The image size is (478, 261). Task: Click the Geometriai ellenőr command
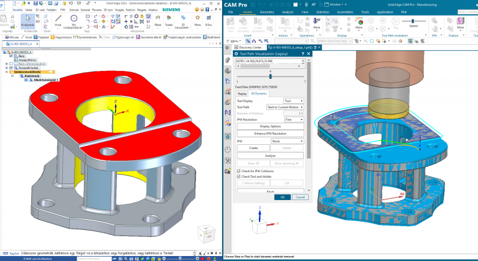[x=149, y=37]
